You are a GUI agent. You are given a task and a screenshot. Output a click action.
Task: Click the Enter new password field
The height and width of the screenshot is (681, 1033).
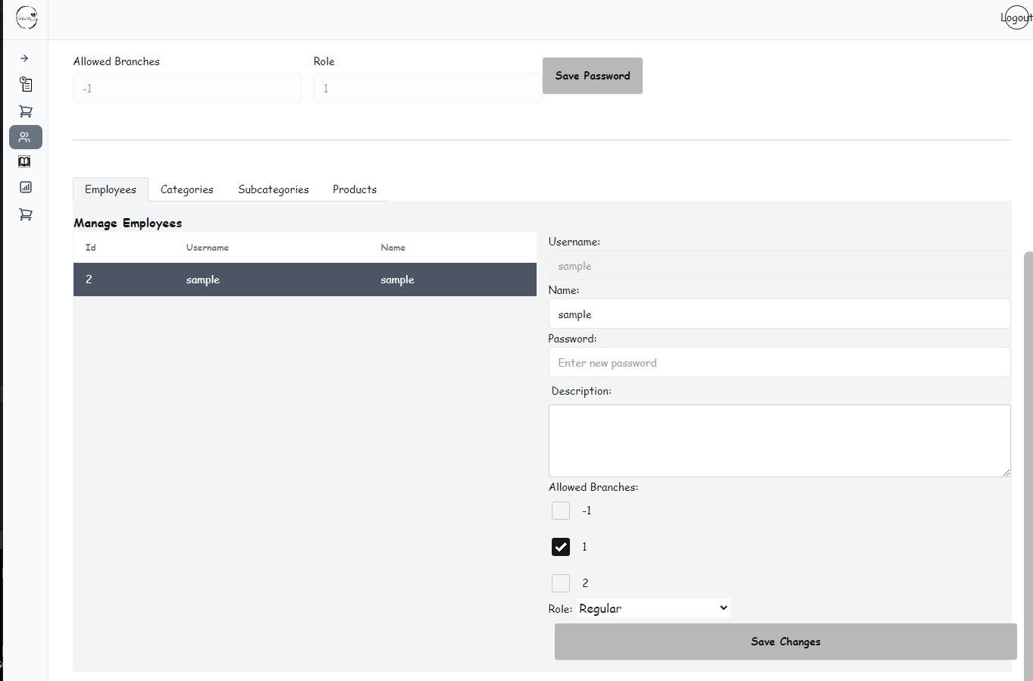point(779,362)
